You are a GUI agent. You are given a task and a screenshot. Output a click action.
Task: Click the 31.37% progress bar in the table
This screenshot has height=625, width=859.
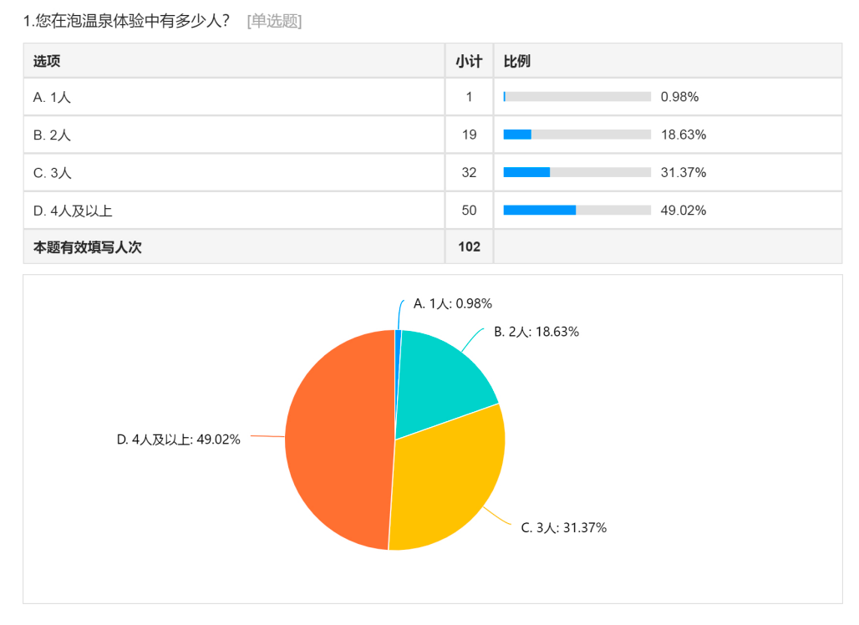pos(577,172)
